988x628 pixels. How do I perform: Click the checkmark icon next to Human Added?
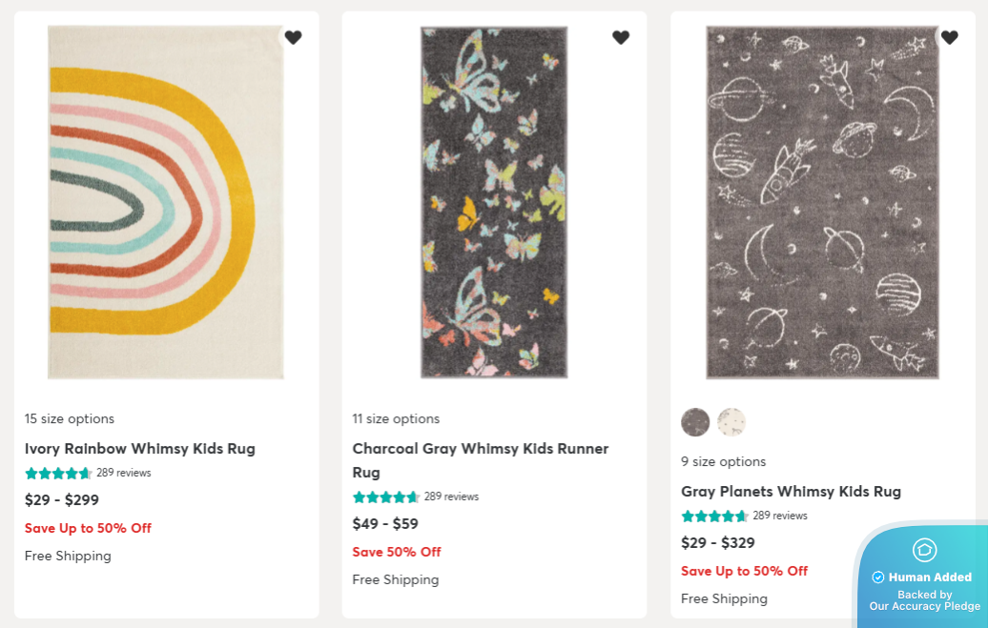[875, 577]
